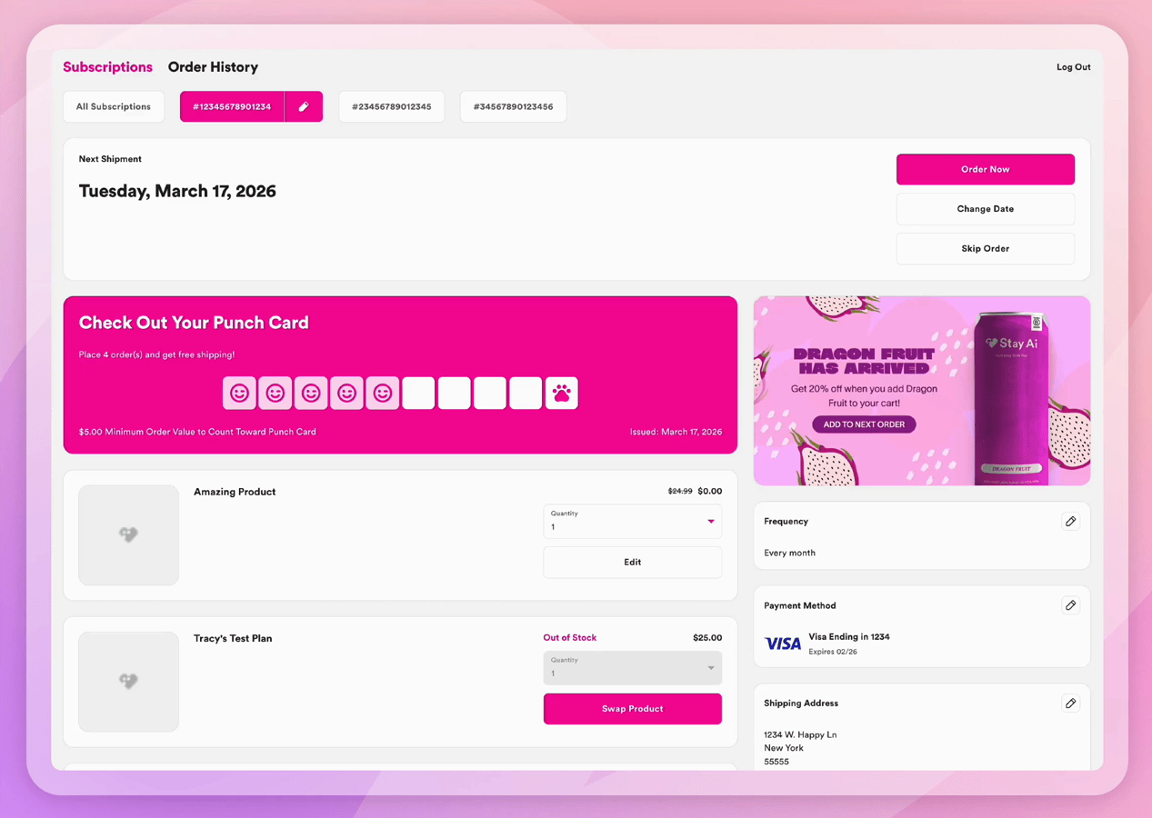Switch to the Order History tab
1152x818 pixels.
point(213,67)
